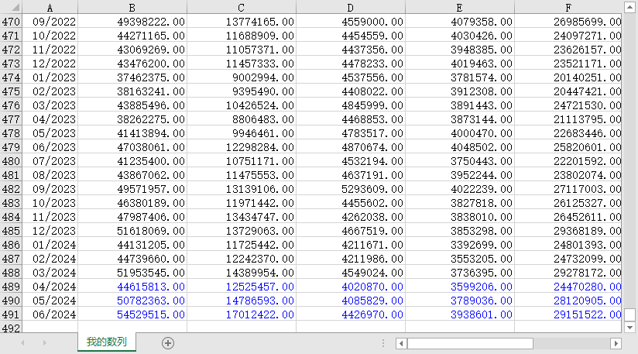Select blue cell 4426970.00
638x354 pixels.
coord(350,314)
